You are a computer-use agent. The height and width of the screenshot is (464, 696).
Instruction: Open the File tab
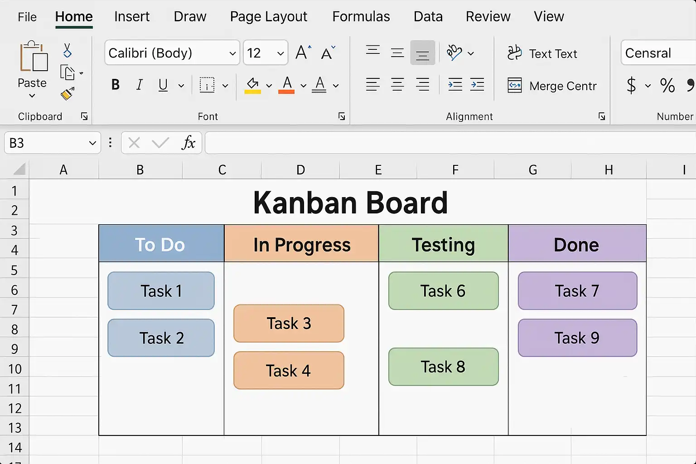point(27,17)
